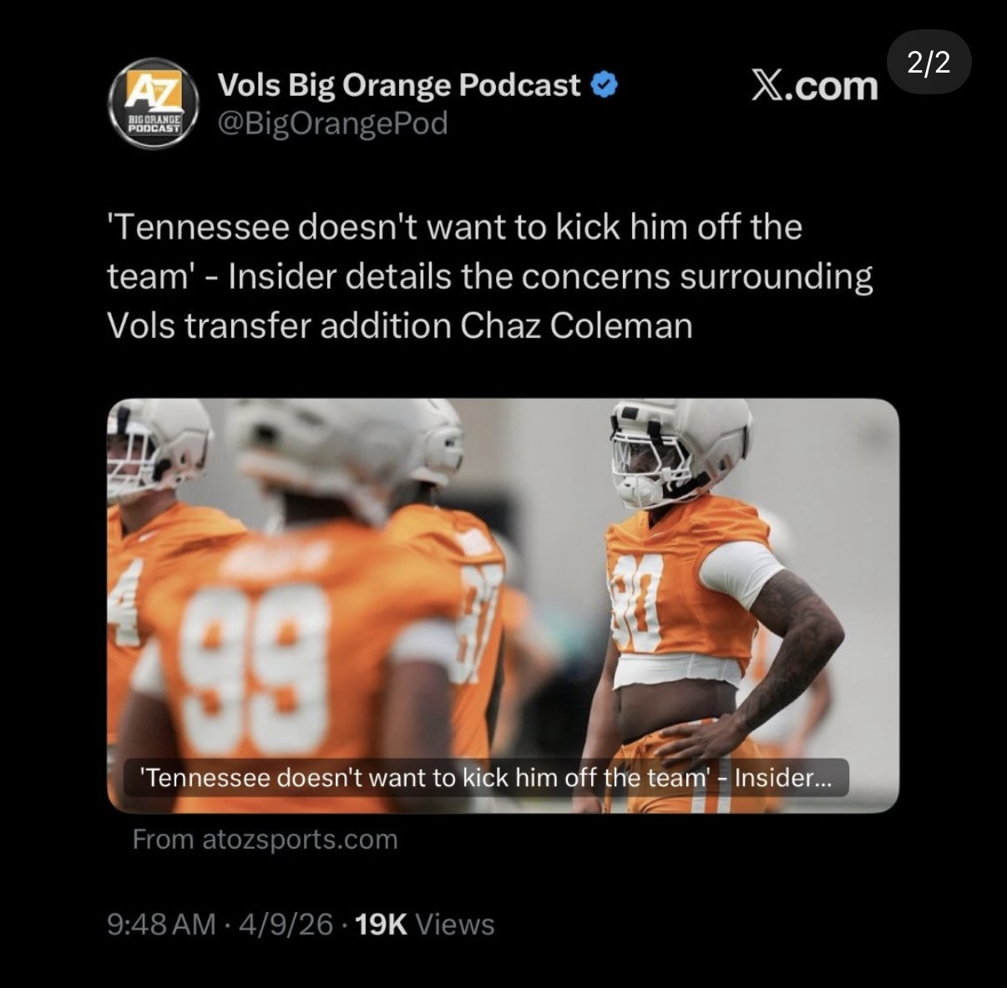The height and width of the screenshot is (988, 1007).
Task: Click the X symbol in X.com
Action: coord(767,85)
